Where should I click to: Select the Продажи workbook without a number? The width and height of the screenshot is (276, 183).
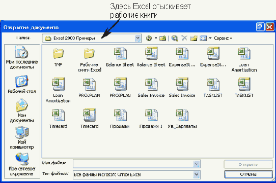coord(120,119)
